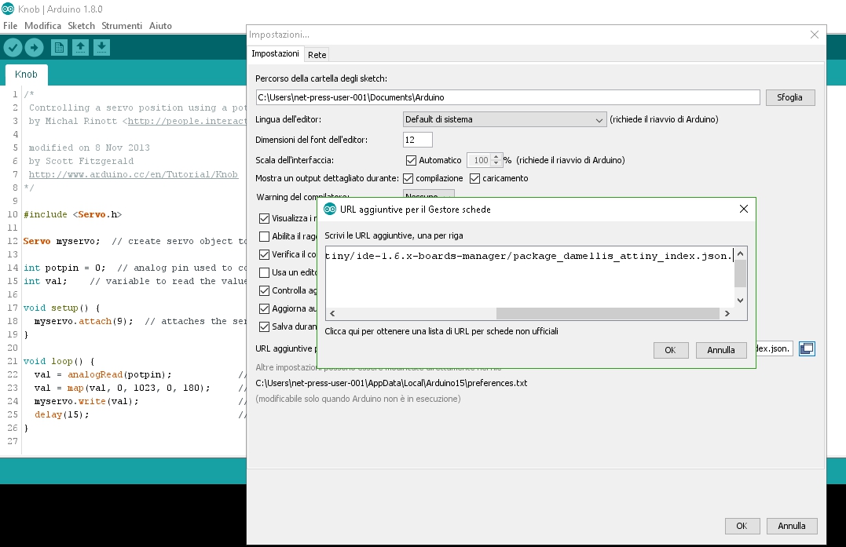Enable the Usa un editor checkbox

(x=265, y=272)
